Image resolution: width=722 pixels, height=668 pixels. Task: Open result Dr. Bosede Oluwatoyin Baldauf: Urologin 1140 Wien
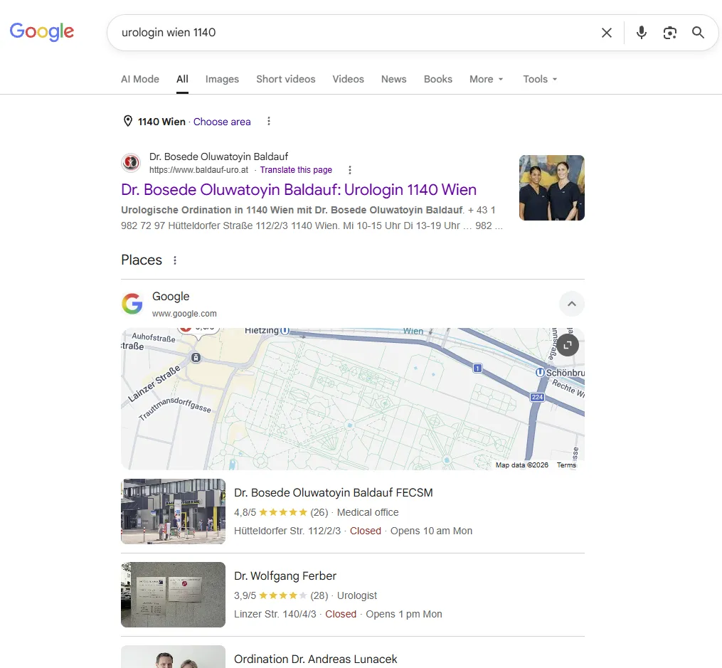[298, 190]
